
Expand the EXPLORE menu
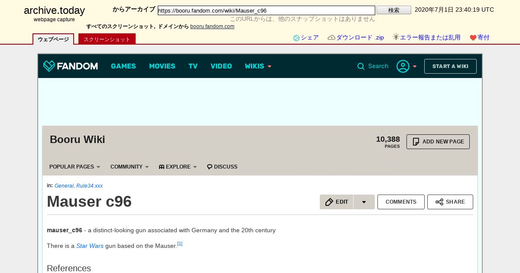pos(178,167)
